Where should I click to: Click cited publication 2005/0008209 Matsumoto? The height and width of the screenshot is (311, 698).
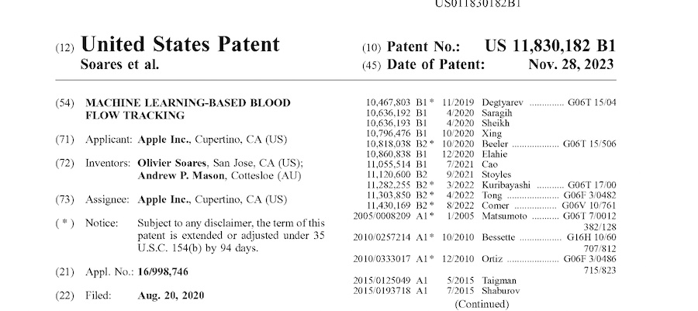pyautogui.click(x=381, y=216)
